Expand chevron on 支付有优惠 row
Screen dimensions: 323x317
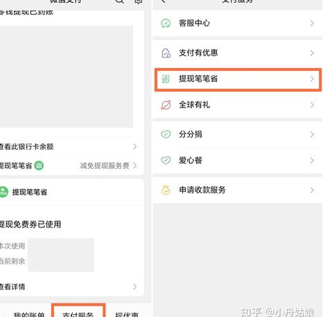(x=312, y=53)
